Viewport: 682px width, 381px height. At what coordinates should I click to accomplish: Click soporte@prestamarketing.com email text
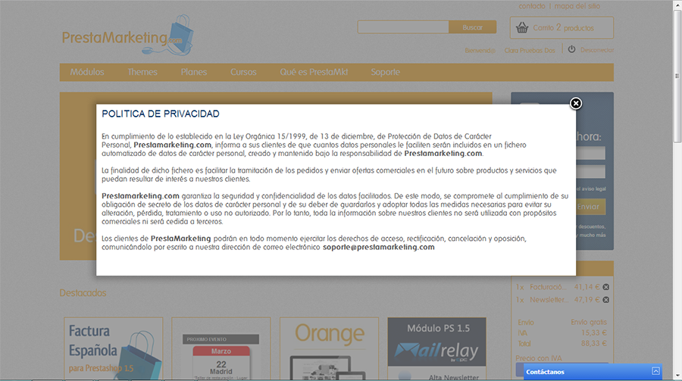tap(378, 247)
